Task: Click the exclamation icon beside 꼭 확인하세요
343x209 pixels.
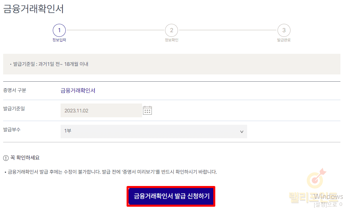Action: tap(6, 158)
